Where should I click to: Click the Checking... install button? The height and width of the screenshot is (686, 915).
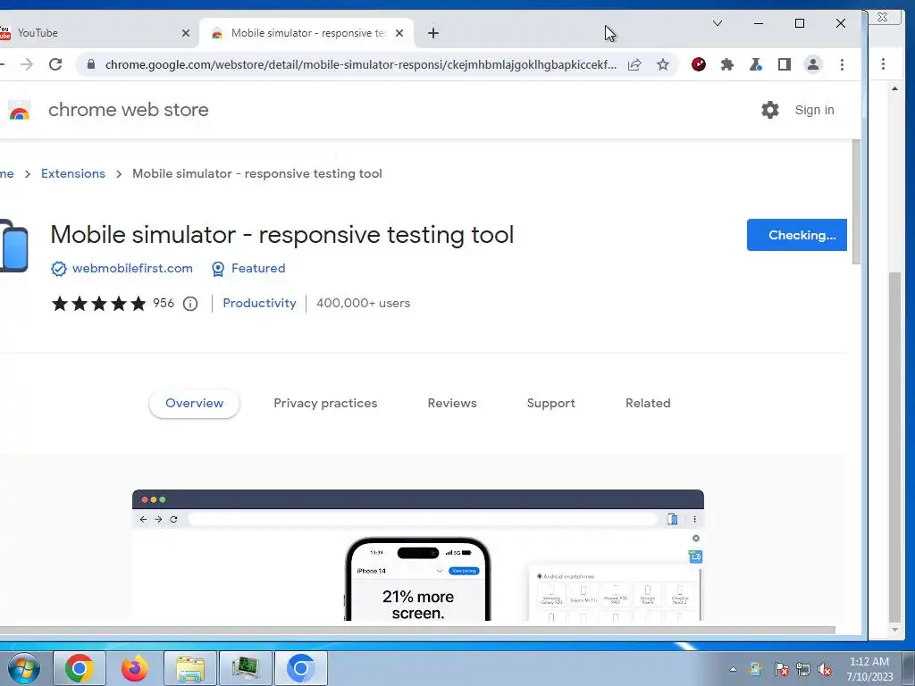pyautogui.click(x=796, y=235)
